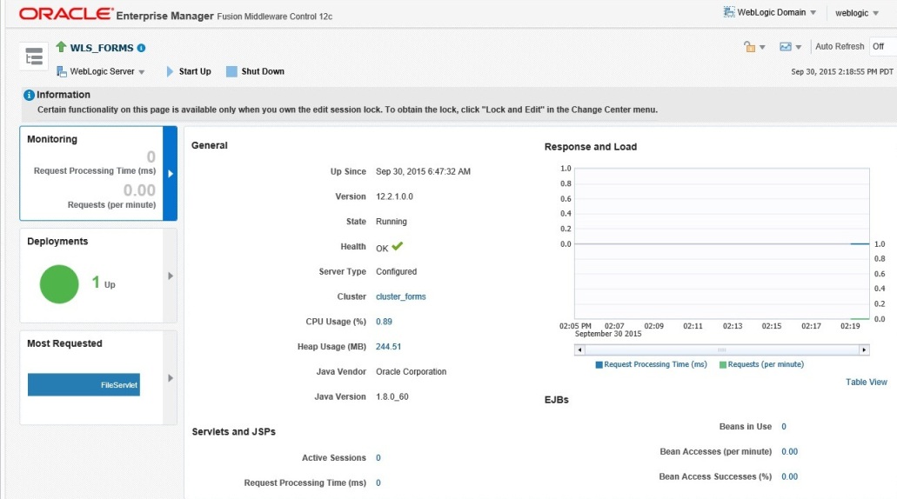Screen dimensions: 897x499
Task: Click the WebLogic Domain icon
Action: (729, 12)
